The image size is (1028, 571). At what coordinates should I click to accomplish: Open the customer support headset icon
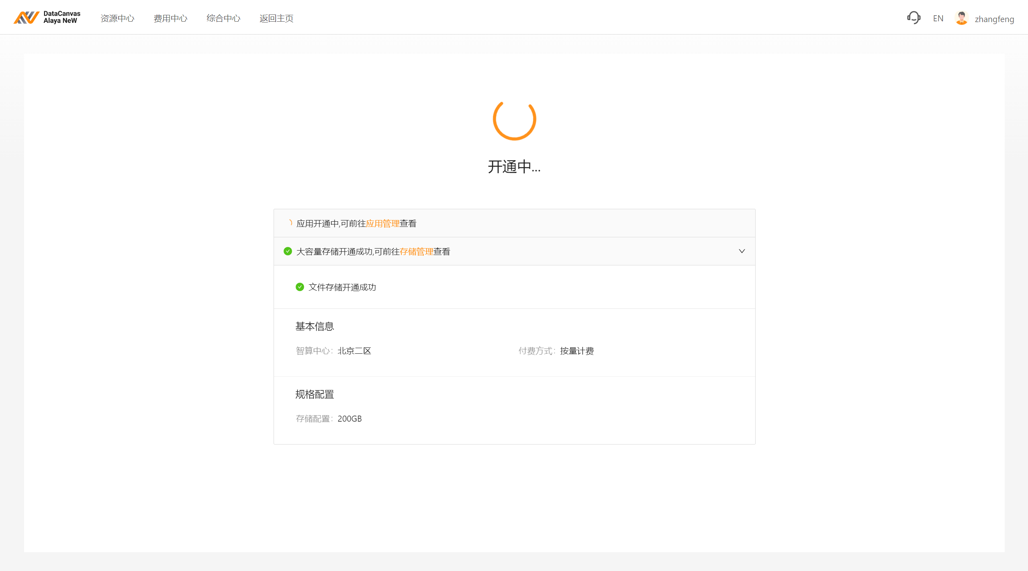click(914, 18)
